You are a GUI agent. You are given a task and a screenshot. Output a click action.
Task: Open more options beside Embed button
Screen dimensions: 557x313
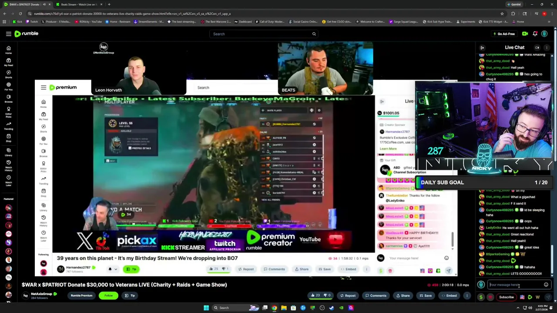(x=467, y=296)
